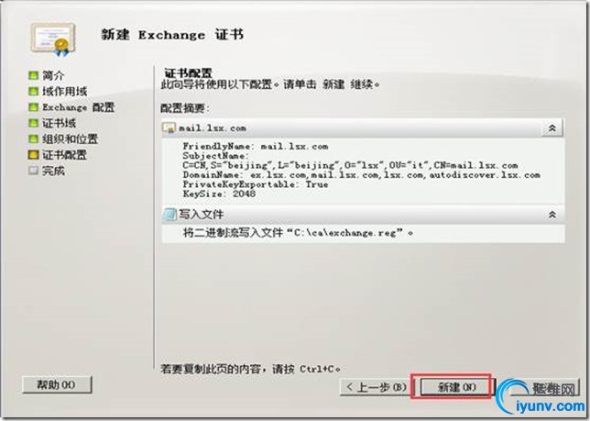Click yellow current-step icon beside 证书配置
Screen dimensions: 590x421
coord(34,155)
